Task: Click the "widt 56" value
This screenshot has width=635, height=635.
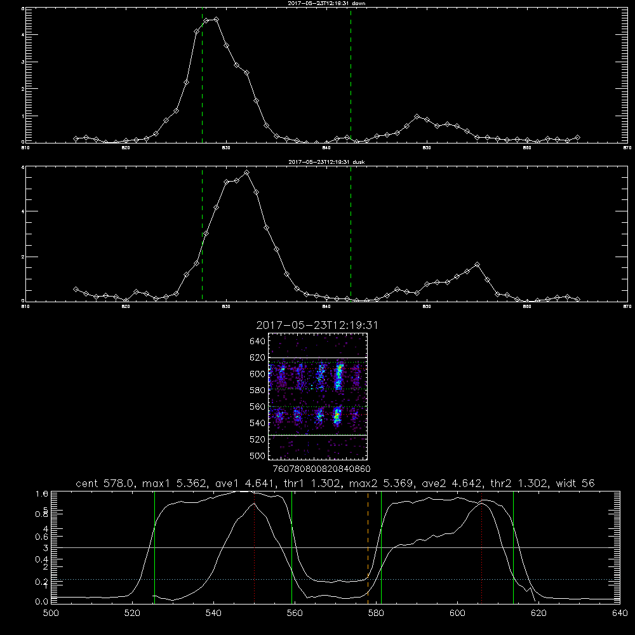Action: pyautogui.click(x=575, y=483)
